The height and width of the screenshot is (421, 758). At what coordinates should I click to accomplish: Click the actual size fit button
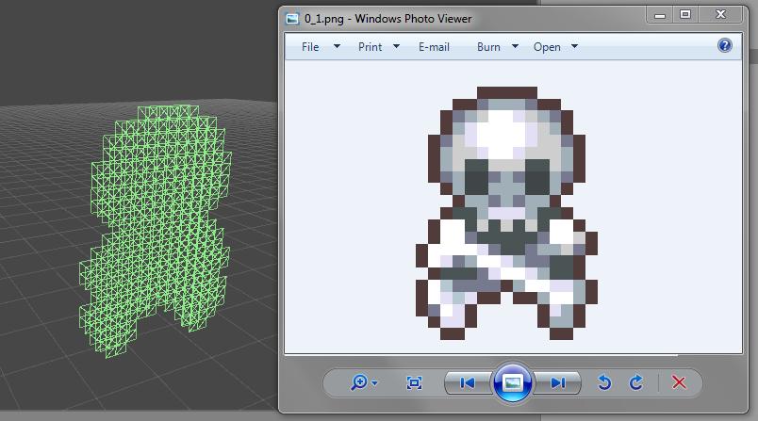pos(414,383)
